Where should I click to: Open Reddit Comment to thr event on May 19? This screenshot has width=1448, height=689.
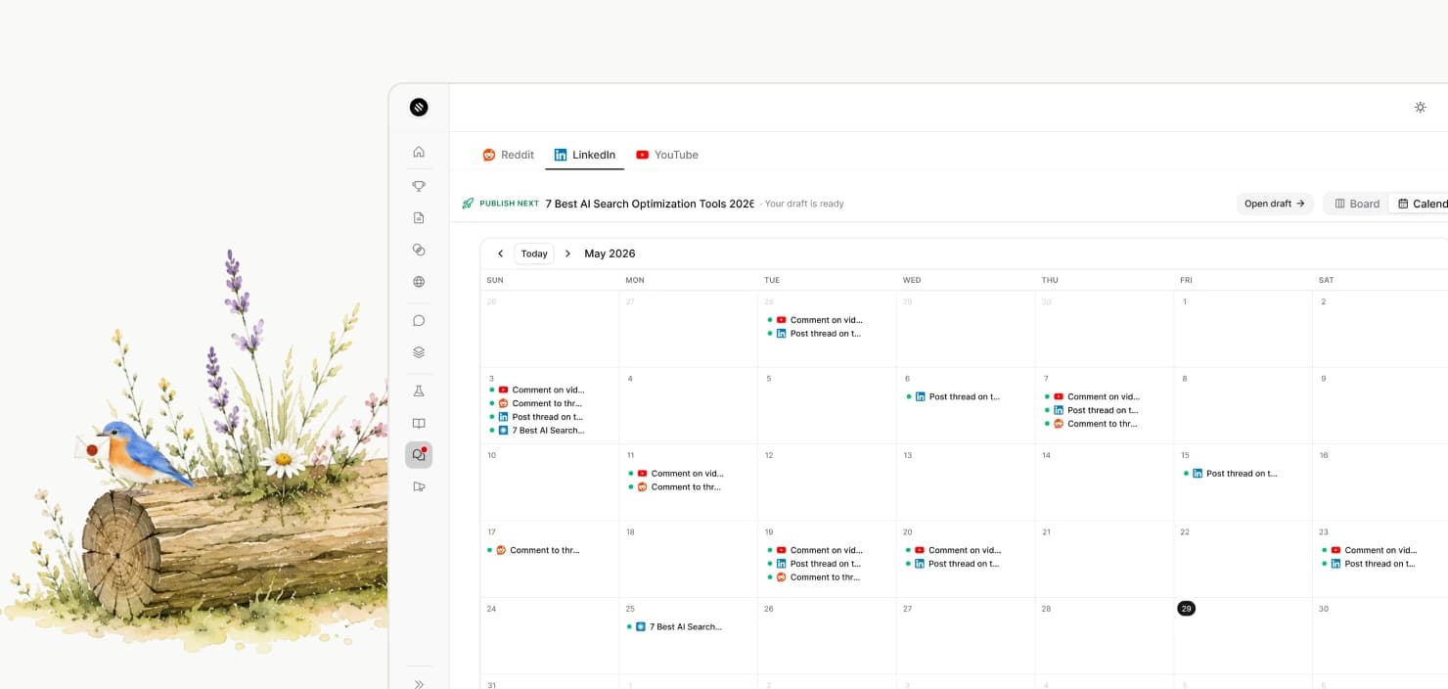pyautogui.click(x=814, y=577)
